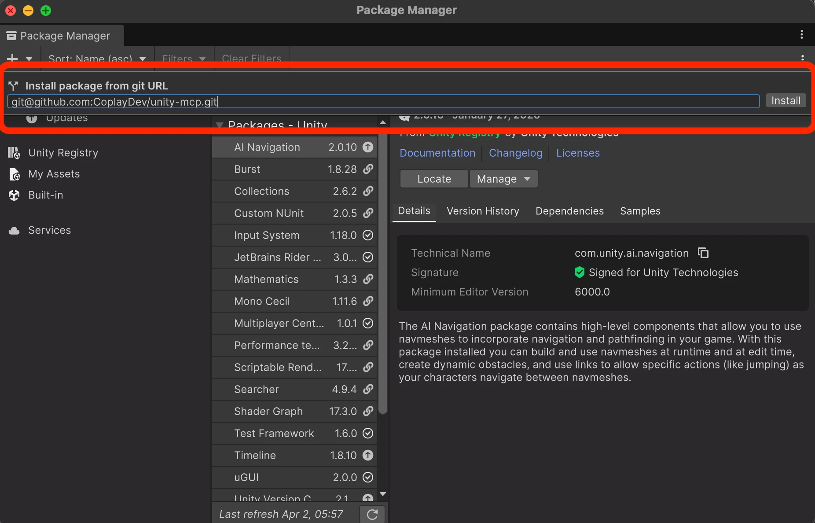Open the Sort: Name (asc) dropdown
This screenshot has height=523, width=815.
[97, 58]
